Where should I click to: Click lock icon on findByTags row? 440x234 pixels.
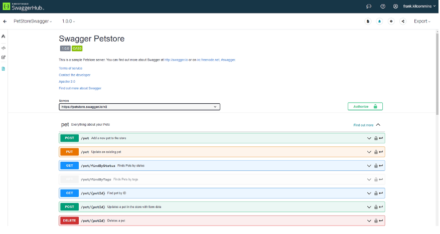[x=376, y=179]
